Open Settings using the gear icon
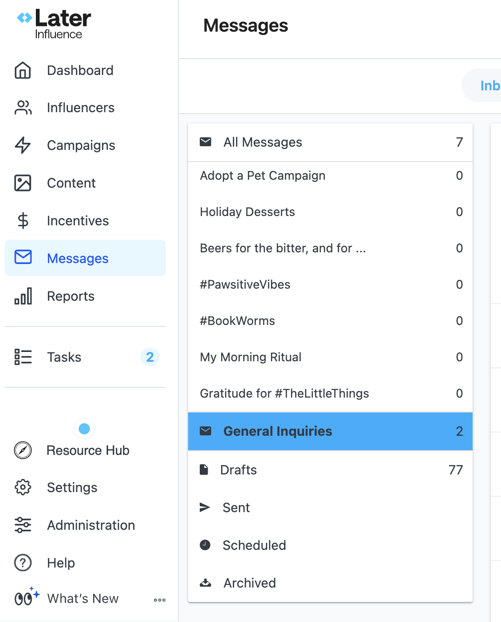The width and height of the screenshot is (501, 622). tap(22, 487)
